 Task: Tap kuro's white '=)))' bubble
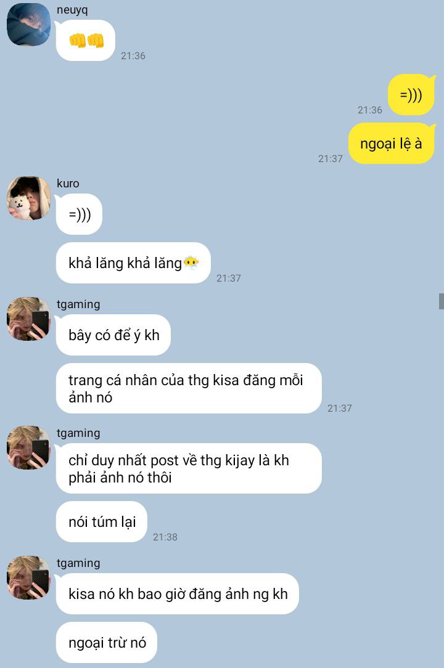[80, 214]
